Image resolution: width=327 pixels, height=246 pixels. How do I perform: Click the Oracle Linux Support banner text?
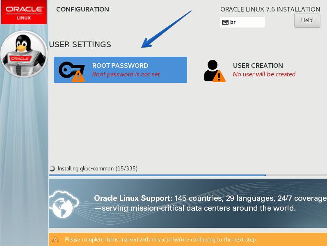[209, 203]
